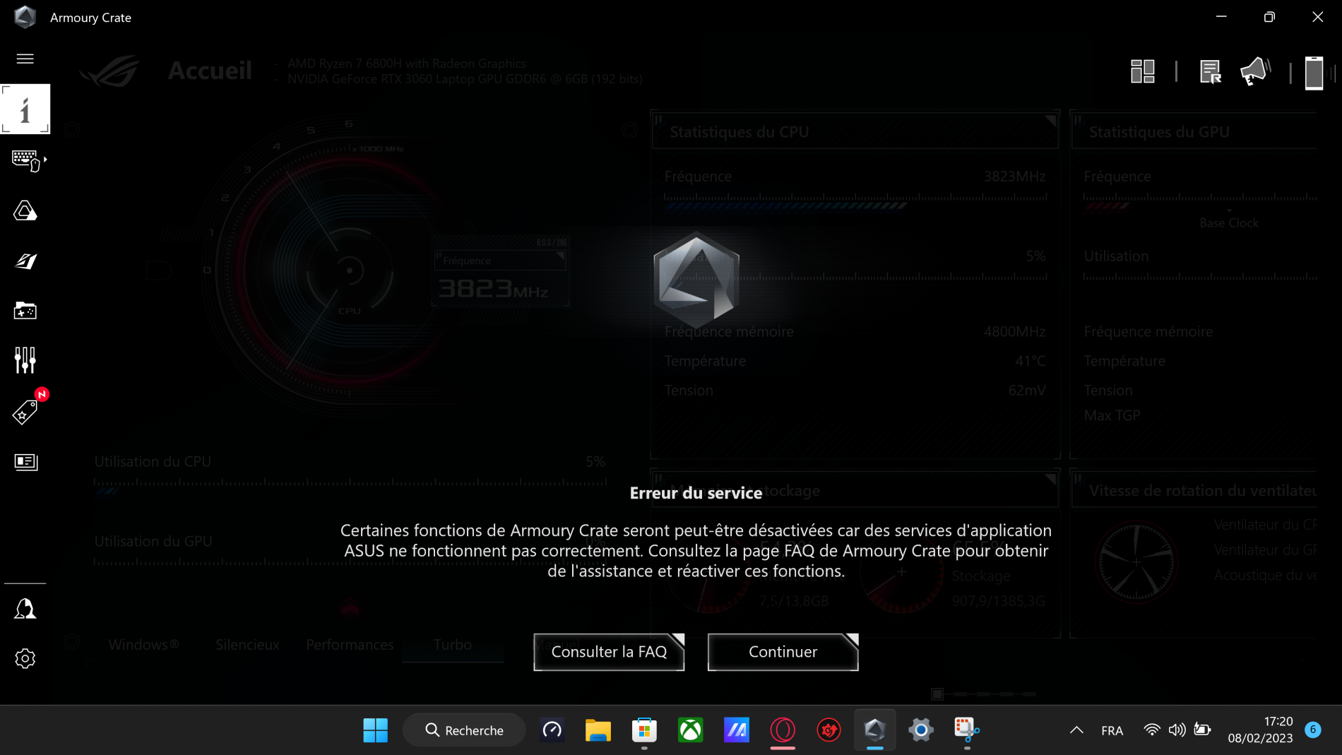
Task: Click the Continuer button
Action: coord(783,652)
